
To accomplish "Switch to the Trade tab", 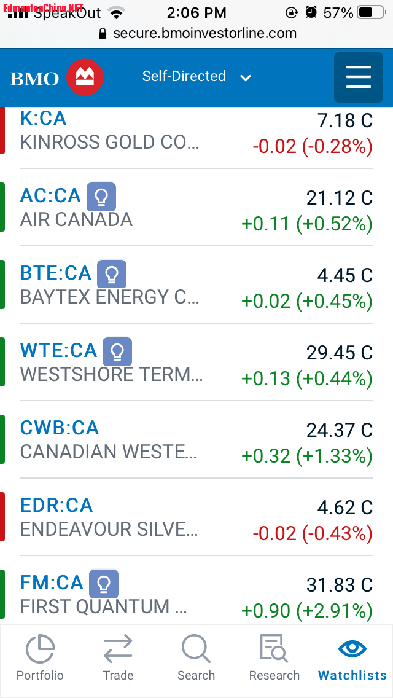I will (118, 658).
